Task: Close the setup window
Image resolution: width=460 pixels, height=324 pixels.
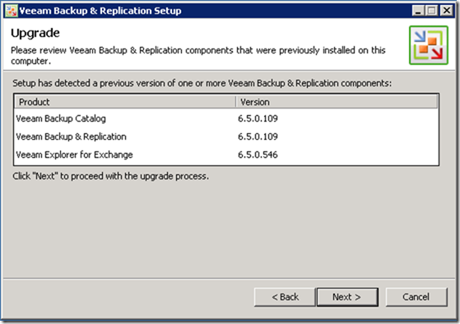Action: pos(447,11)
